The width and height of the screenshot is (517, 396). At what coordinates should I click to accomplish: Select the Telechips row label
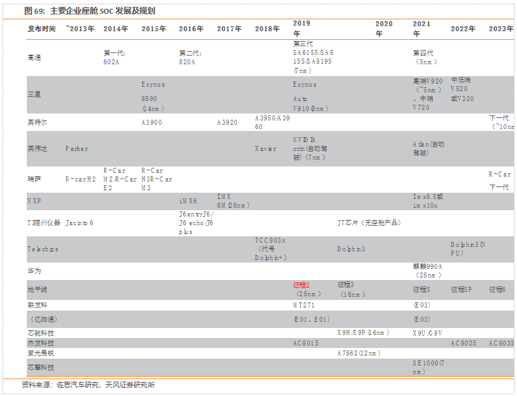[x=43, y=249]
